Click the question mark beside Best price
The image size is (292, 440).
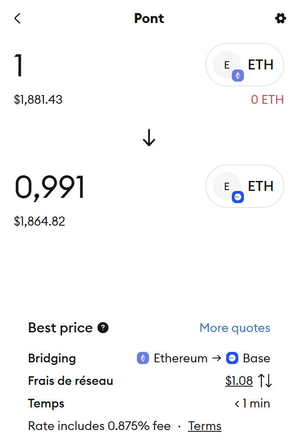coord(103,328)
